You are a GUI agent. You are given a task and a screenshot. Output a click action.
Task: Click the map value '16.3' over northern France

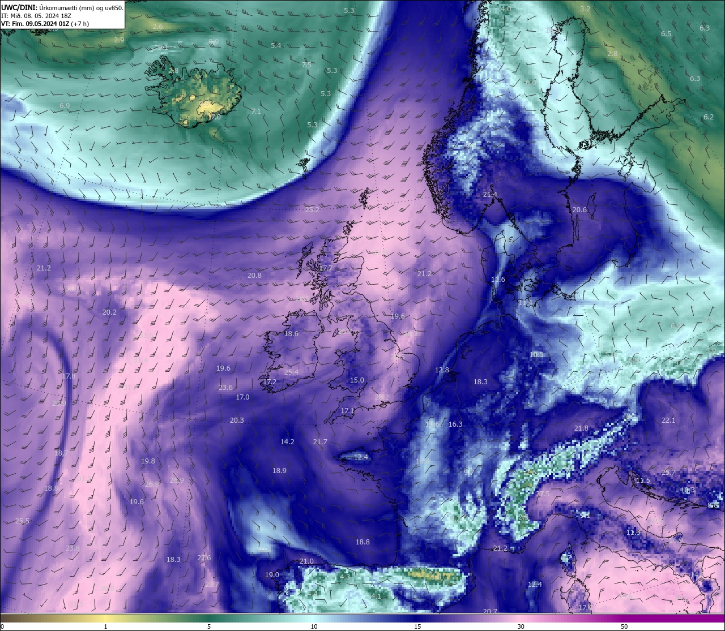pos(455,424)
